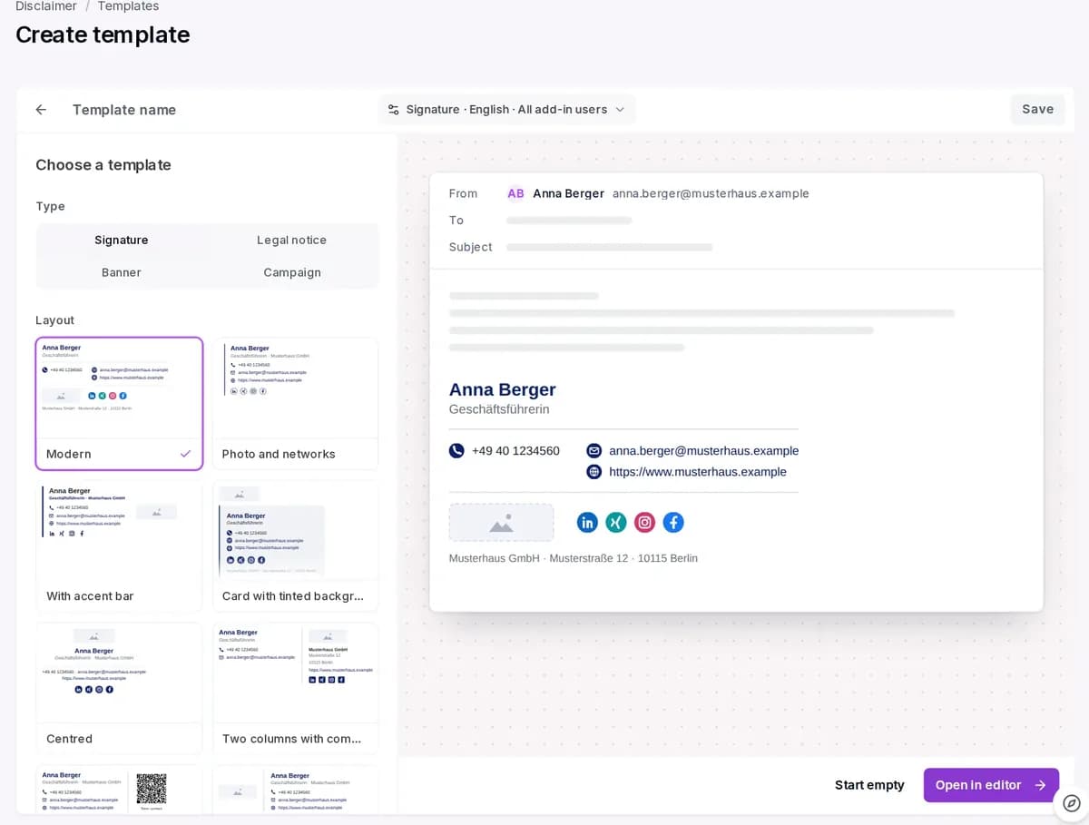
Task: Click the Musterhaus GmbH address line
Action: (574, 558)
